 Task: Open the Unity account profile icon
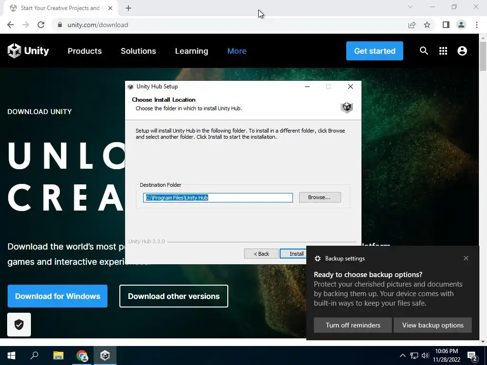[x=462, y=50]
